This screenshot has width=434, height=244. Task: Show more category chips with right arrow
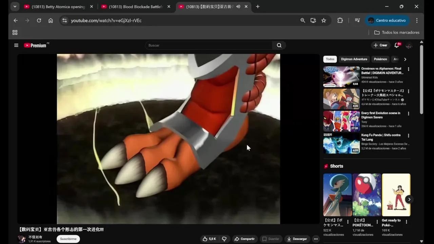click(405, 59)
